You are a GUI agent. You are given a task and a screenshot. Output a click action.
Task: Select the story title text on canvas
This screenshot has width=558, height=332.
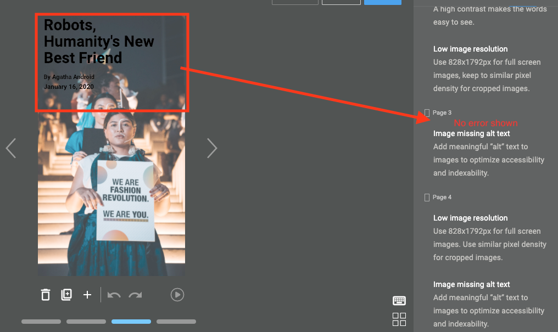pos(98,41)
